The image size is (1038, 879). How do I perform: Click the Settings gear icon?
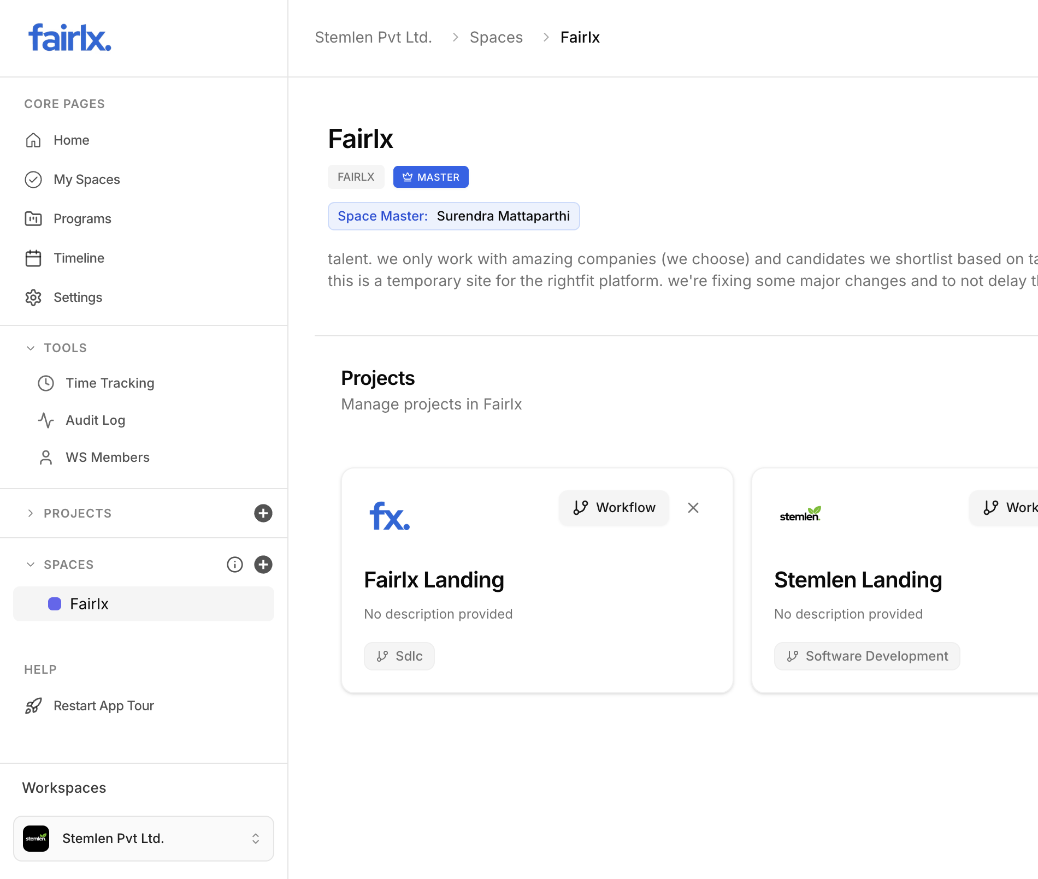pyautogui.click(x=33, y=298)
